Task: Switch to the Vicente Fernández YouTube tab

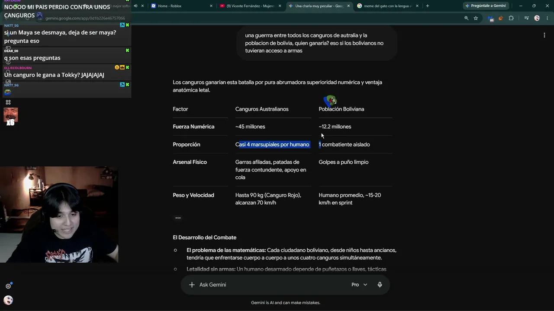Action: tap(249, 6)
